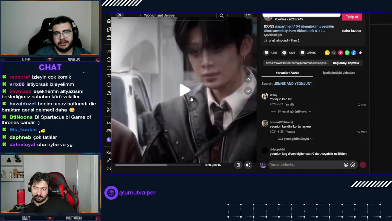Open the dldpdpsldkf commenter username
Image resolution: width=392 pixels, height=221 pixels.
[277, 149]
